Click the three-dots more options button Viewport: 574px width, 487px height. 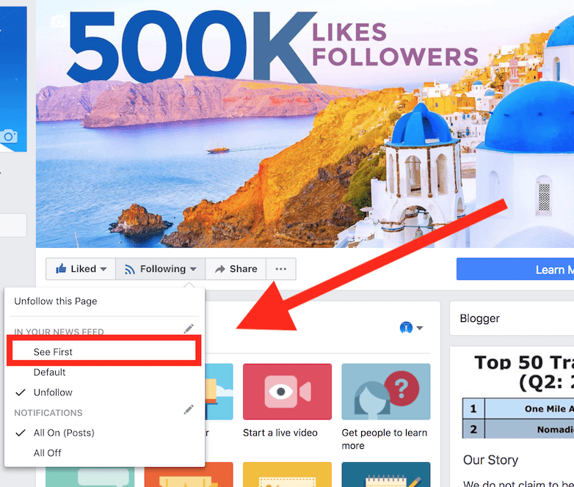[281, 269]
